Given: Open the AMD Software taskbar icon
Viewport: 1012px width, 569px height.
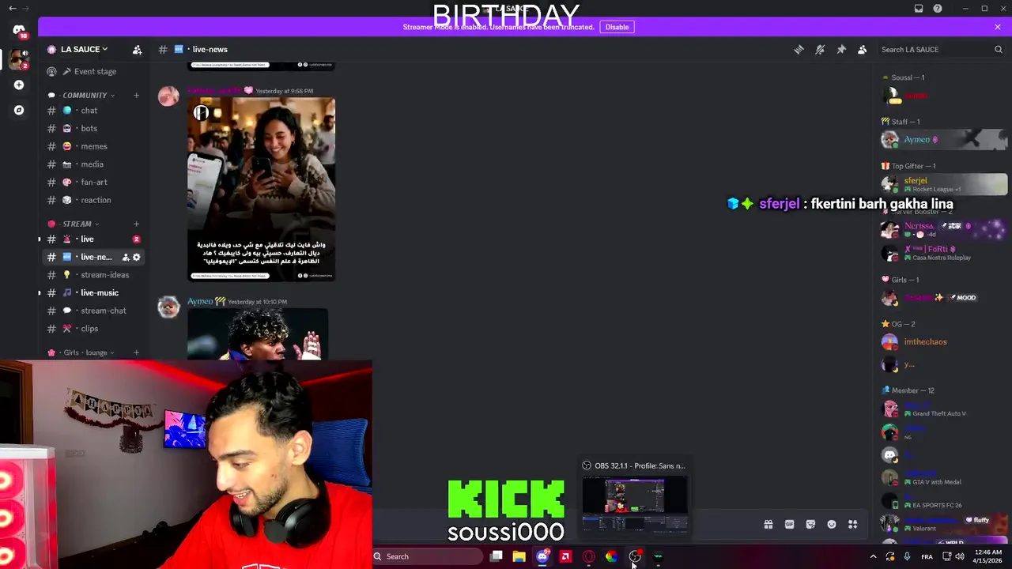Looking at the screenshot, I should 565,556.
